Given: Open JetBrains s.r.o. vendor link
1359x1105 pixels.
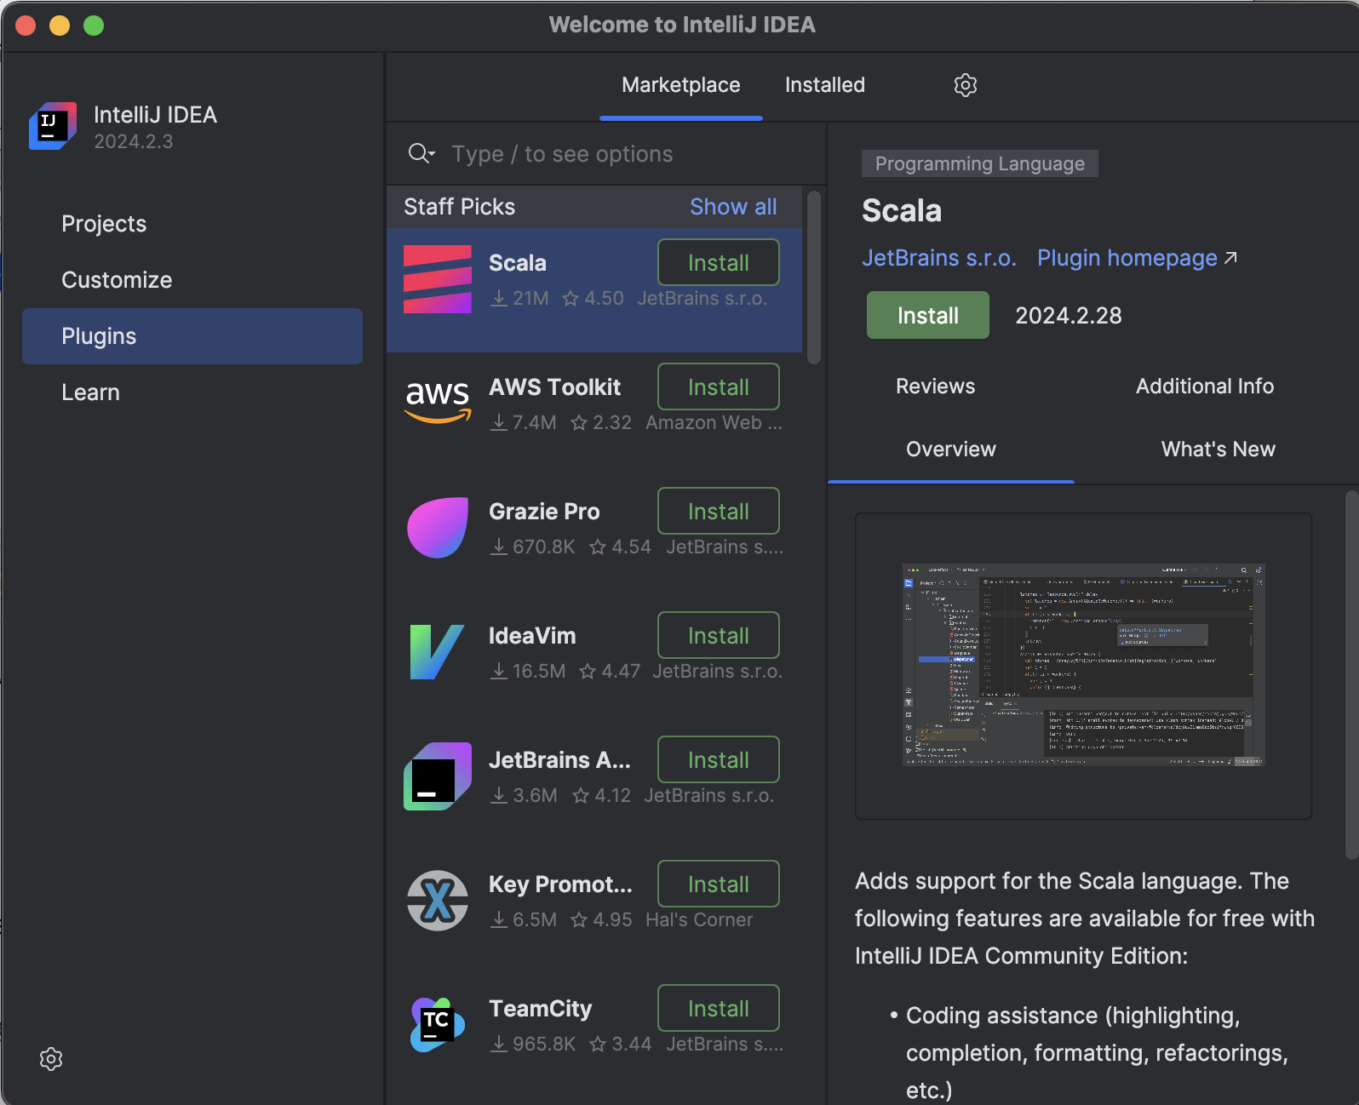Looking at the screenshot, I should click(939, 258).
